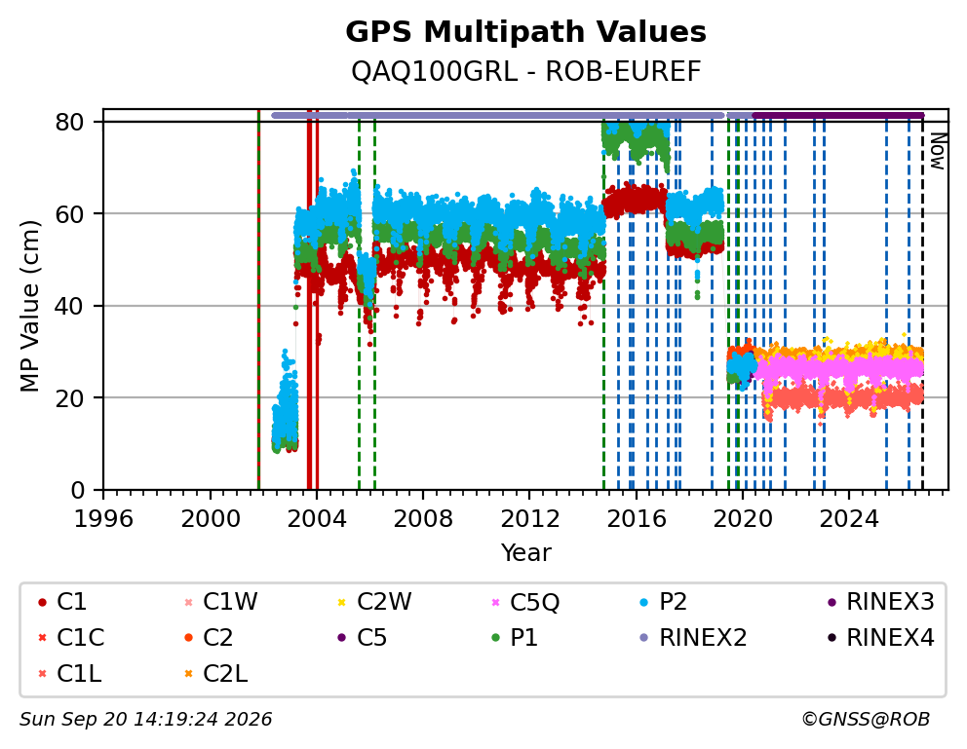
Task: Click the P1 green legend dot
Action: 495,638
